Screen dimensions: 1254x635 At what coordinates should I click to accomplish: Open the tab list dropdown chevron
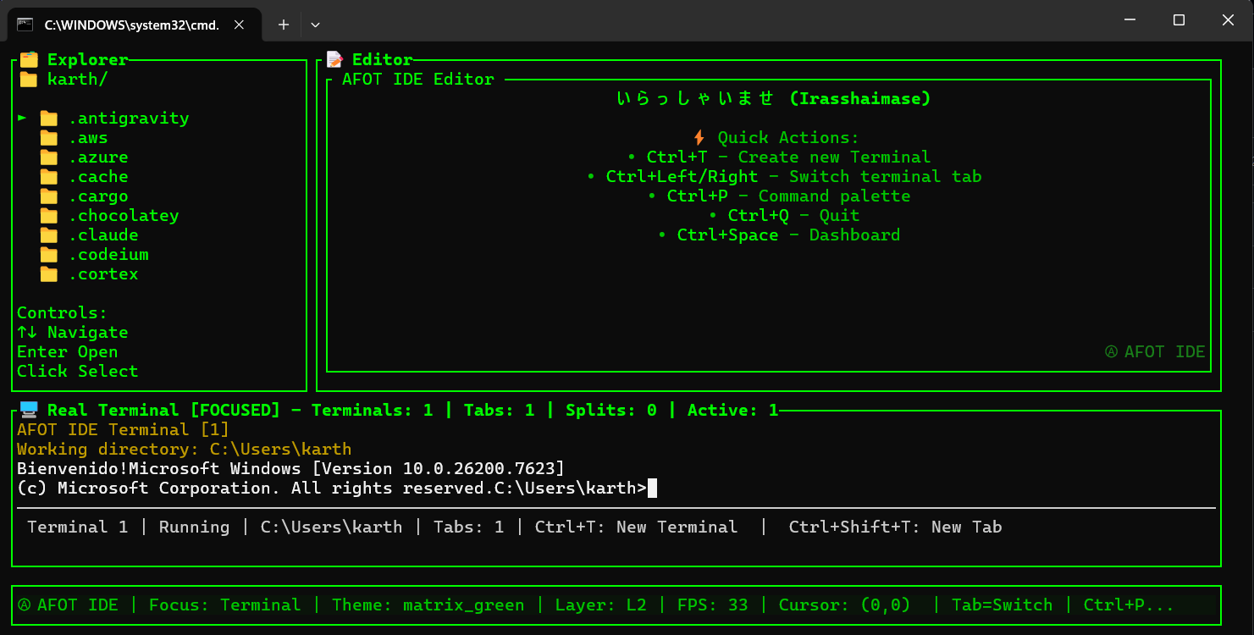tap(314, 25)
